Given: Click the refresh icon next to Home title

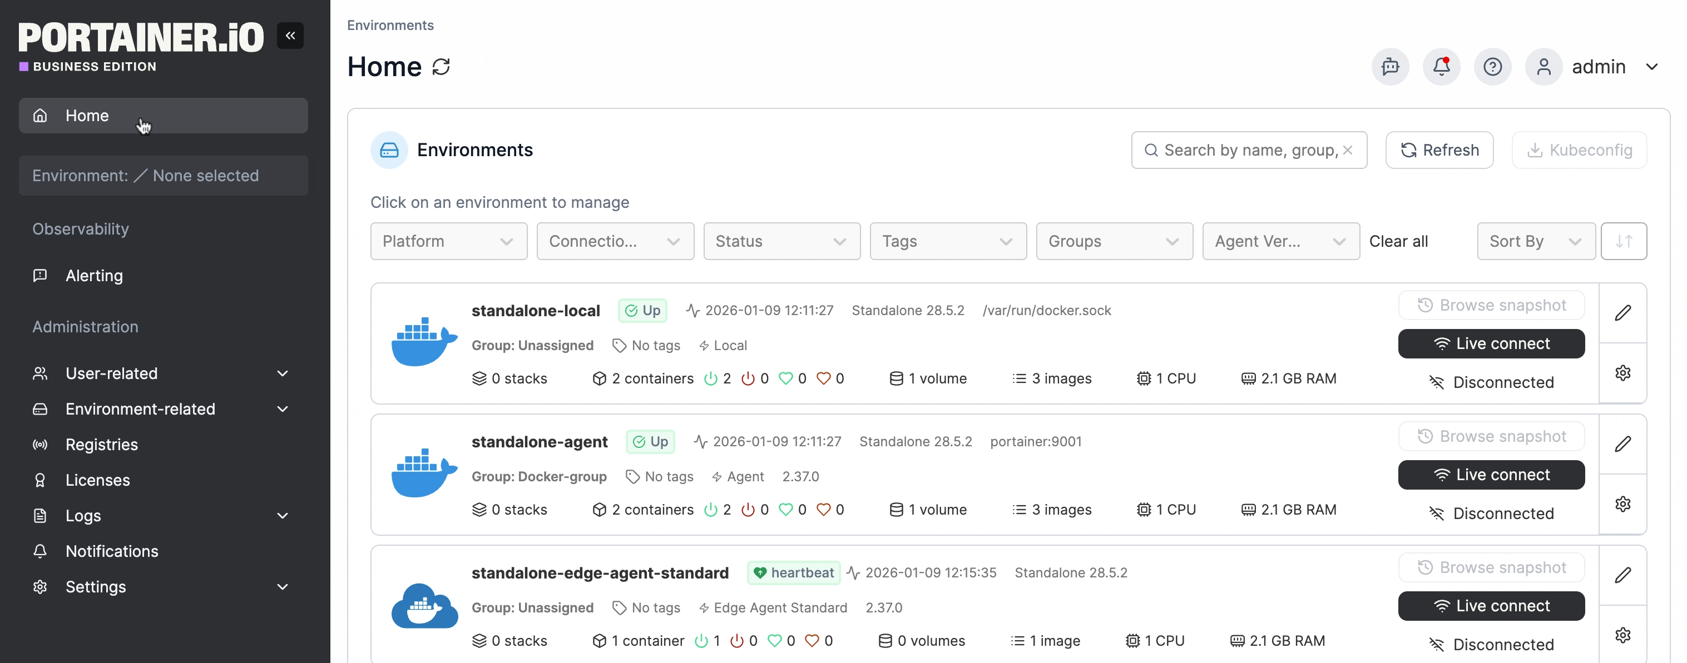Looking at the screenshot, I should pos(442,67).
